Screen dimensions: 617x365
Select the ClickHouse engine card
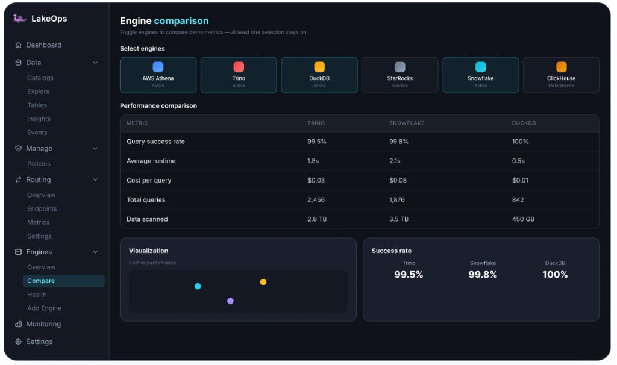[x=561, y=75]
